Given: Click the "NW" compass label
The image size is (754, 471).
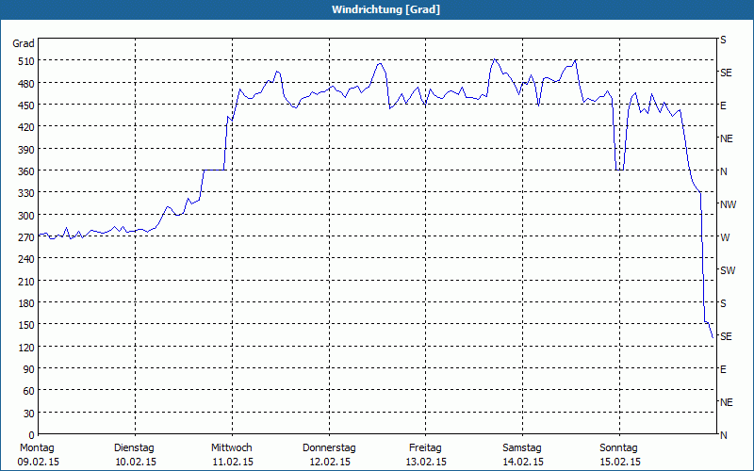Looking at the screenshot, I should click(x=728, y=204).
